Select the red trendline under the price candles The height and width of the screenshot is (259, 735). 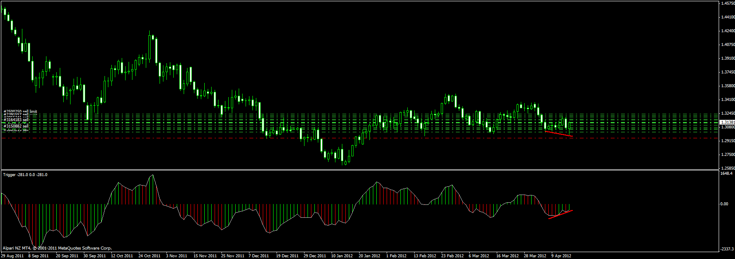[559, 134]
